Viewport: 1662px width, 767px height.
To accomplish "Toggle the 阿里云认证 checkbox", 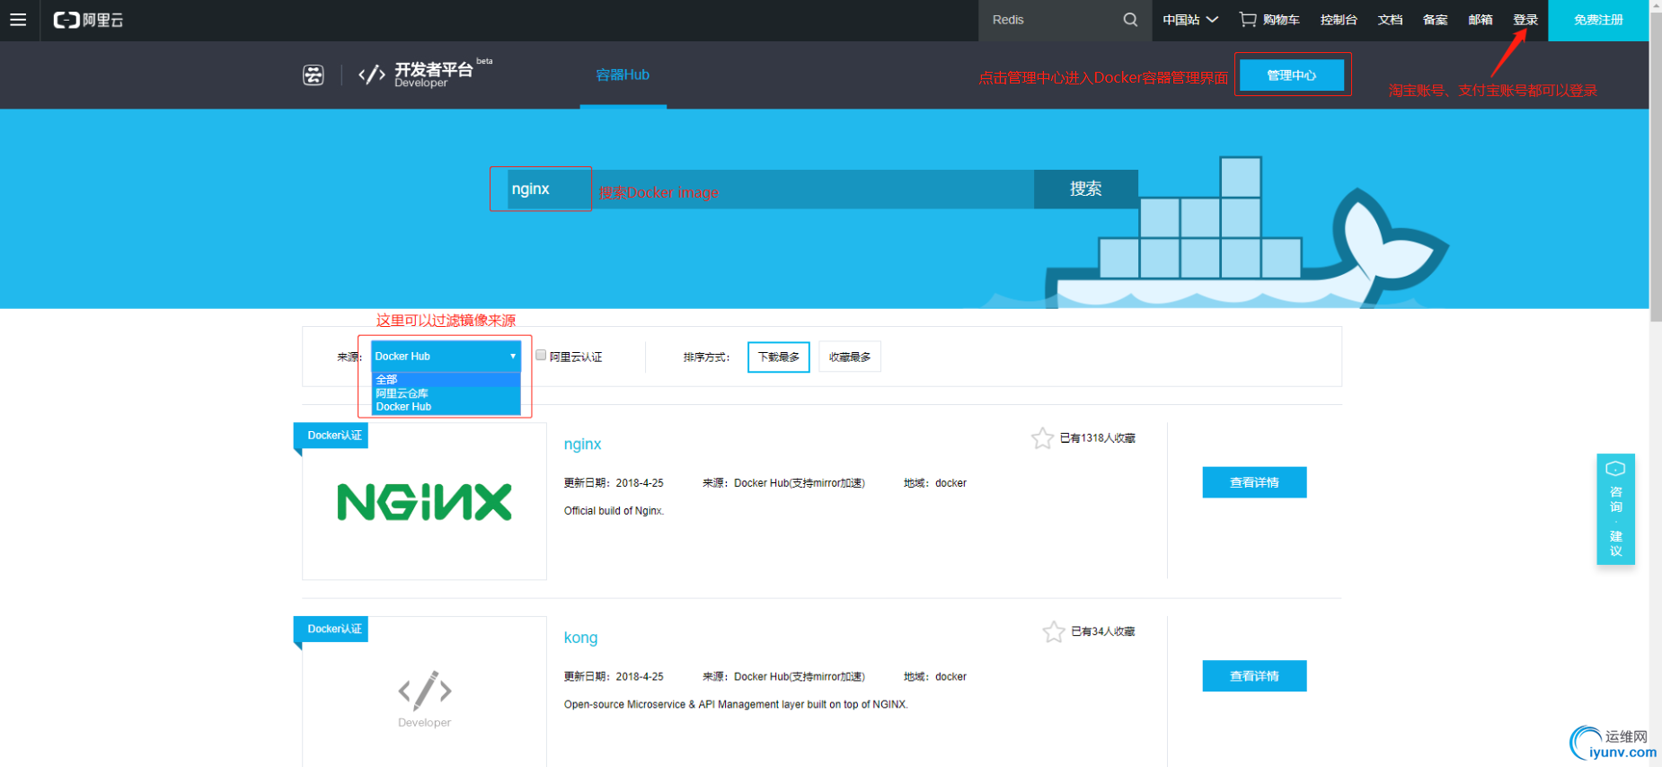I will 541,356.
